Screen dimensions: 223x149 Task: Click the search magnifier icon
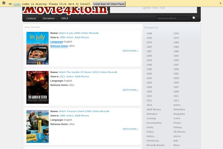pos(194,18)
